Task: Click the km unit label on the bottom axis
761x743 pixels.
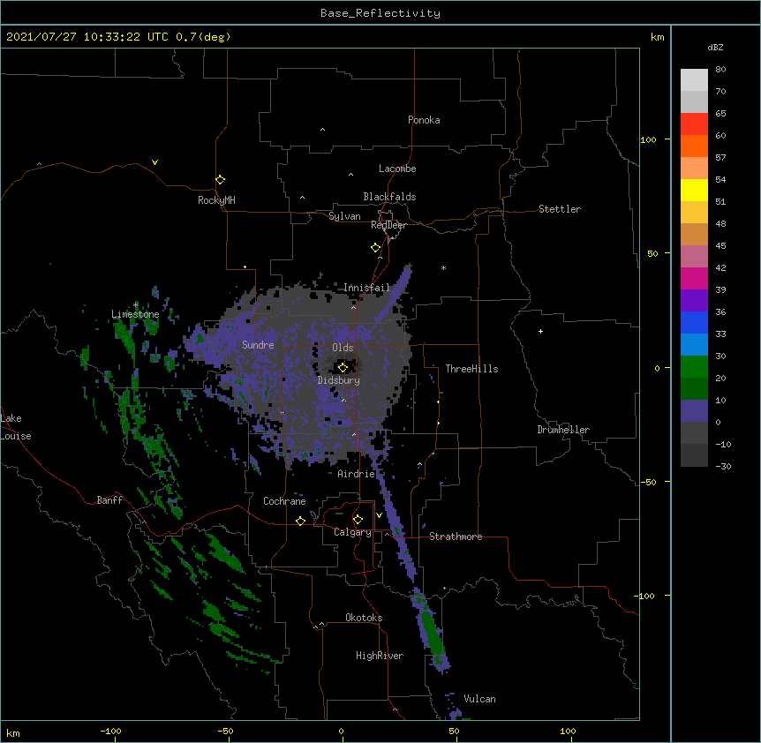Action: pos(13,732)
